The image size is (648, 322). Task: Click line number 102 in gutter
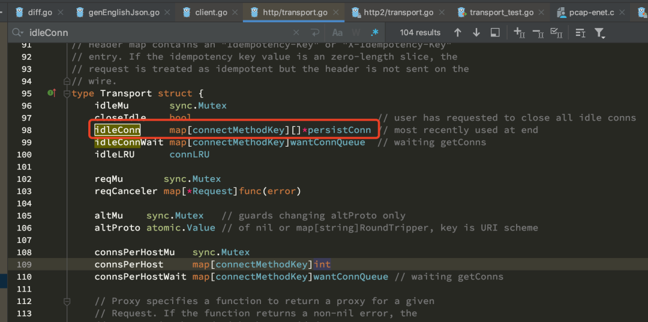pos(24,180)
